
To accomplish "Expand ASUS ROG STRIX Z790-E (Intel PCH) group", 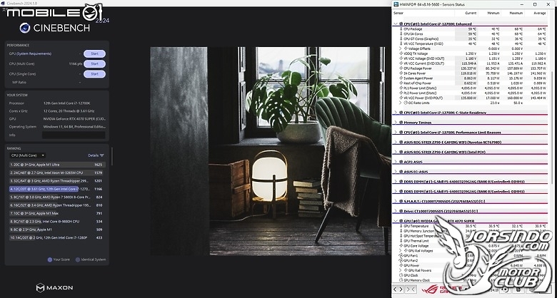I will (396, 152).
